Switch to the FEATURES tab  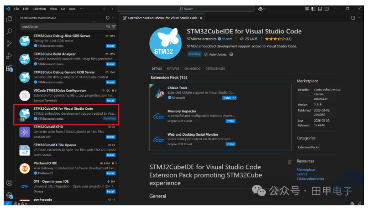pos(173,69)
